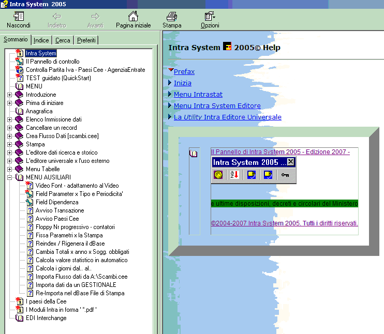Open Pagina iniziale home icon

click(x=133, y=16)
